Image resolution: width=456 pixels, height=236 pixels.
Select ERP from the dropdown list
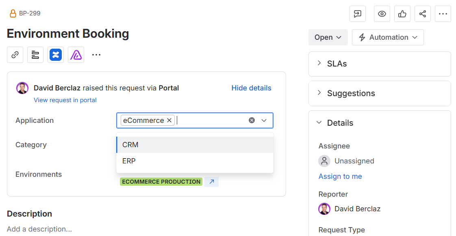[195, 161]
